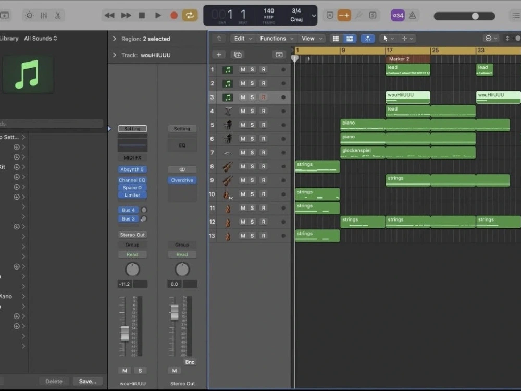The width and height of the screenshot is (521, 391).
Task: Select the first wouHiiUUU region at bar 17
Action: pyautogui.click(x=408, y=97)
